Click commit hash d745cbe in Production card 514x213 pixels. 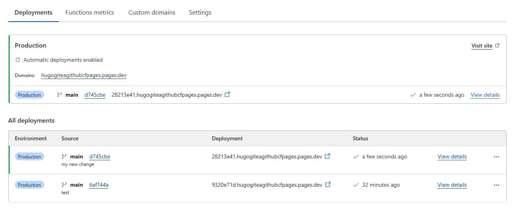[95, 95]
